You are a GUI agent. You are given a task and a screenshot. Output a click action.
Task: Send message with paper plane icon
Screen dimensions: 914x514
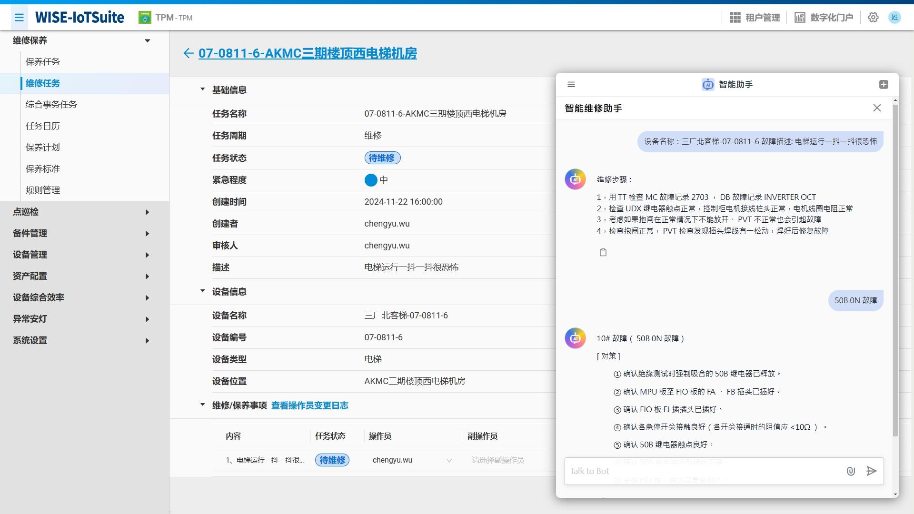871,471
